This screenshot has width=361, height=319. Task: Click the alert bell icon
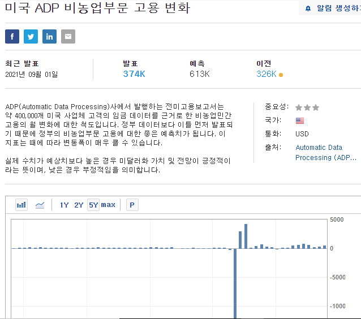(x=308, y=8)
